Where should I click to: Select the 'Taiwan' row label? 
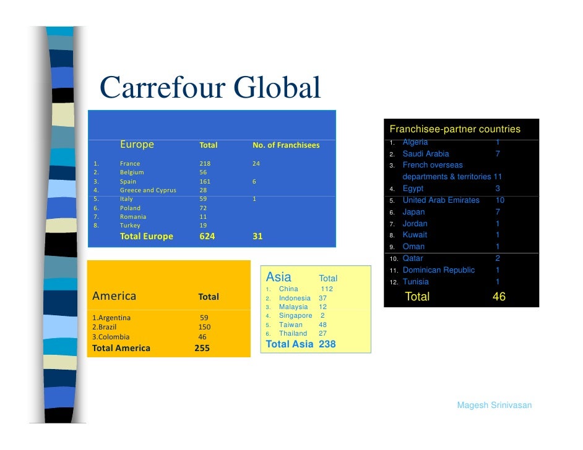(291, 325)
